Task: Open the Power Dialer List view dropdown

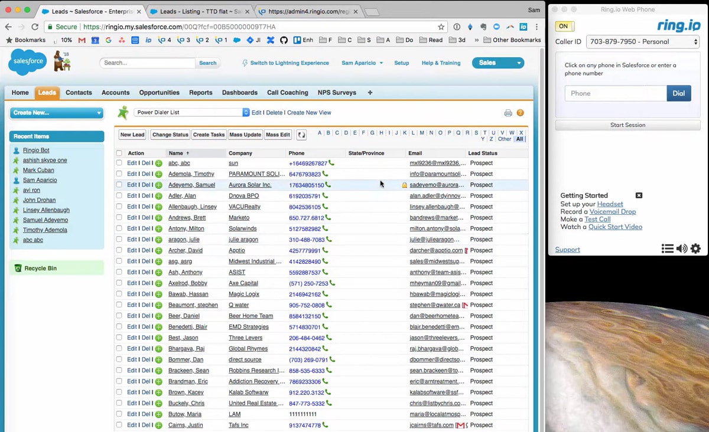Action: tap(192, 112)
